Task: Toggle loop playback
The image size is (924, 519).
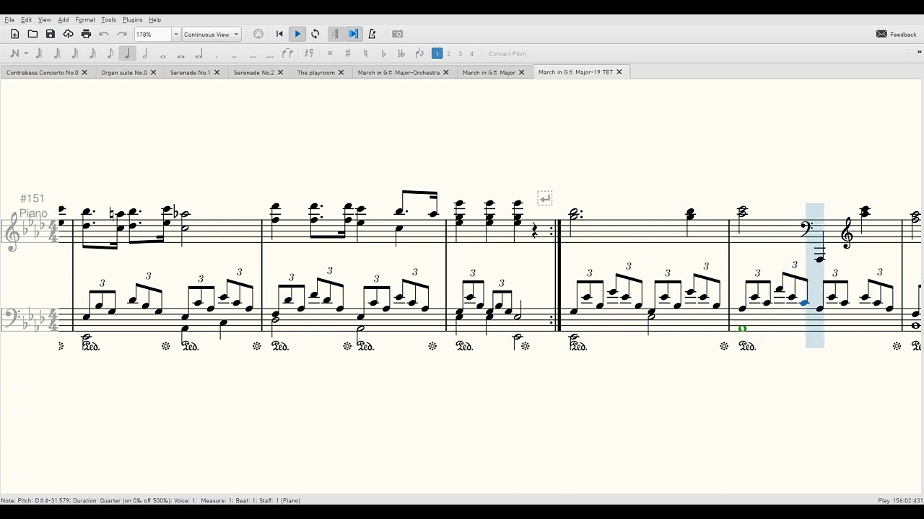Action: point(315,34)
